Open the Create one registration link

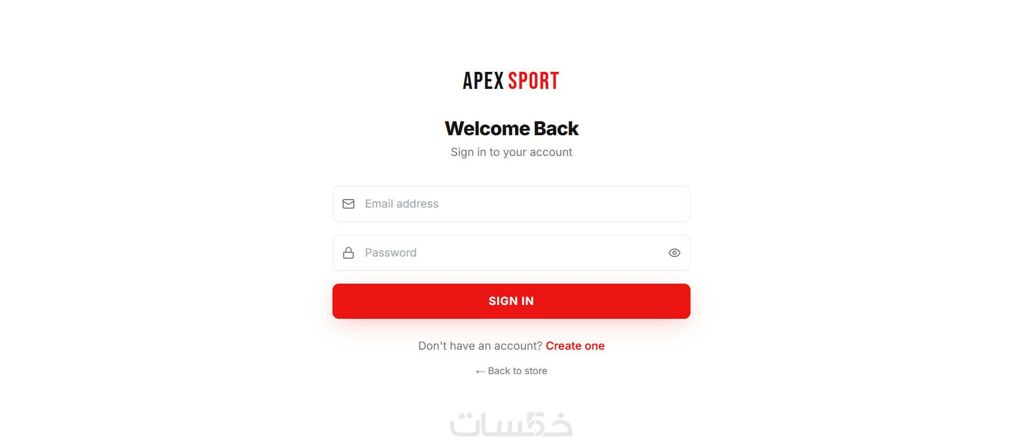pyautogui.click(x=575, y=346)
